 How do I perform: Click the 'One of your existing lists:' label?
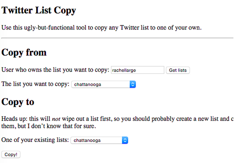point(35,140)
